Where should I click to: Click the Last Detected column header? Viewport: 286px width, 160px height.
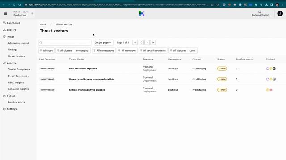click(x=47, y=59)
